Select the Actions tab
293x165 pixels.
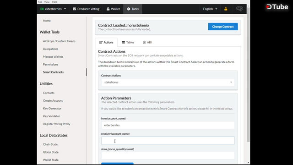pyautogui.click(x=106, y=43)
